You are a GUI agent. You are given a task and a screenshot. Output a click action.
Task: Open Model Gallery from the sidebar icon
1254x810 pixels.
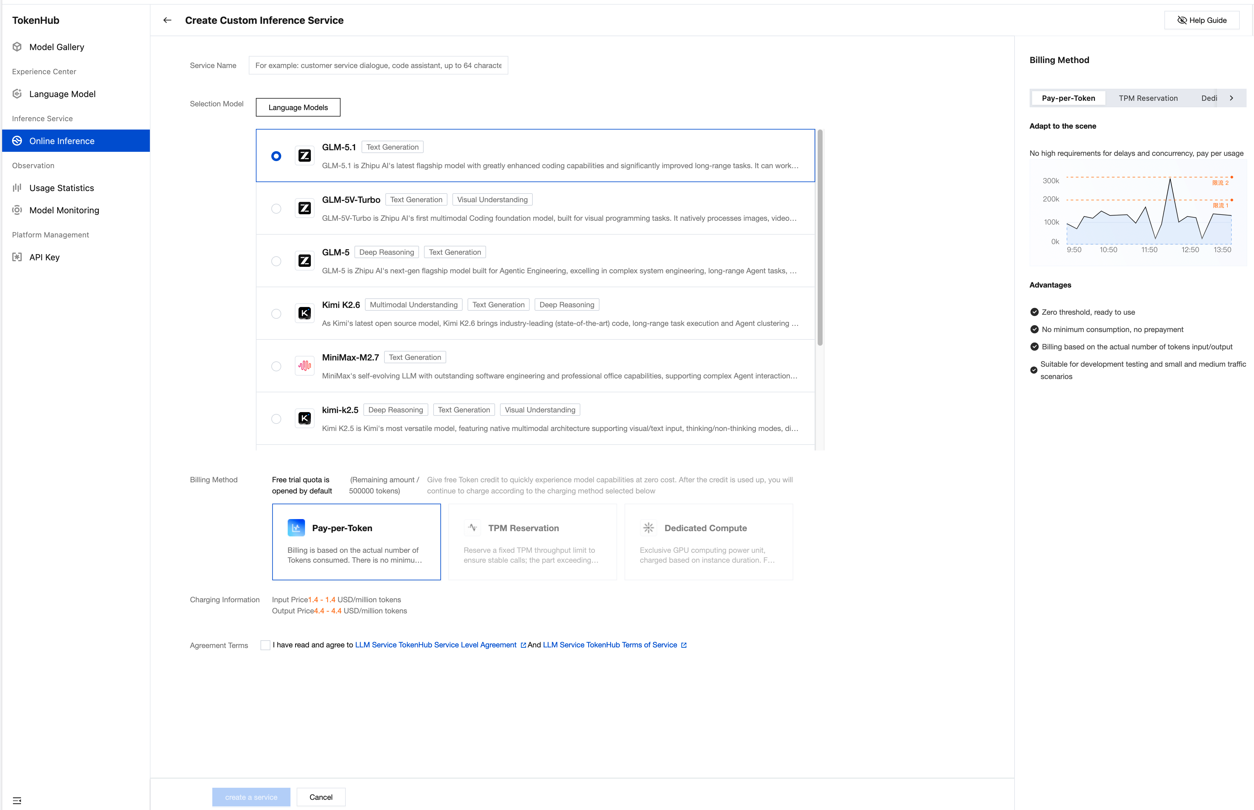pos(17,47)
